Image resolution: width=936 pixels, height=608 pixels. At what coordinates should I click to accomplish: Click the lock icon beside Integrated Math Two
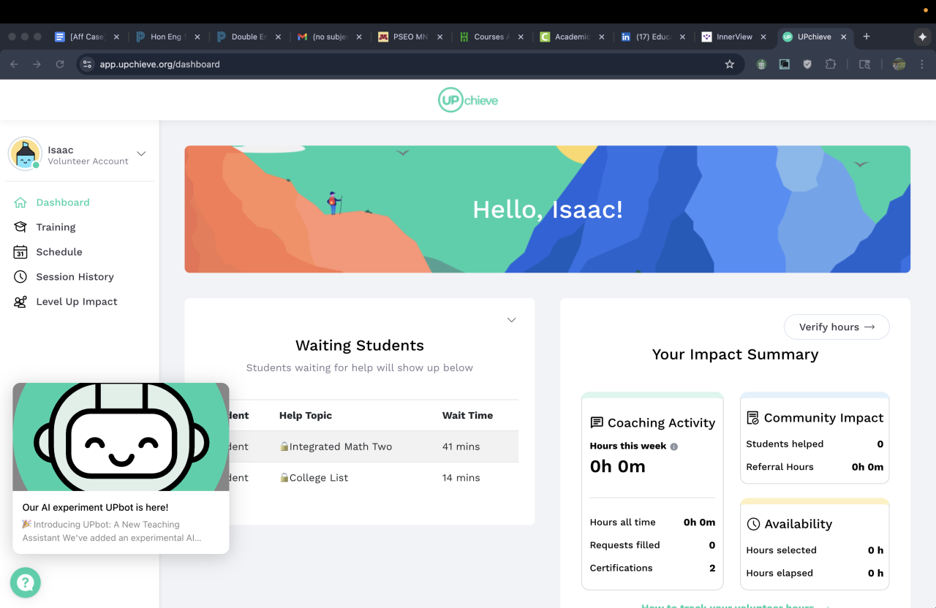[x=284, y=446]
